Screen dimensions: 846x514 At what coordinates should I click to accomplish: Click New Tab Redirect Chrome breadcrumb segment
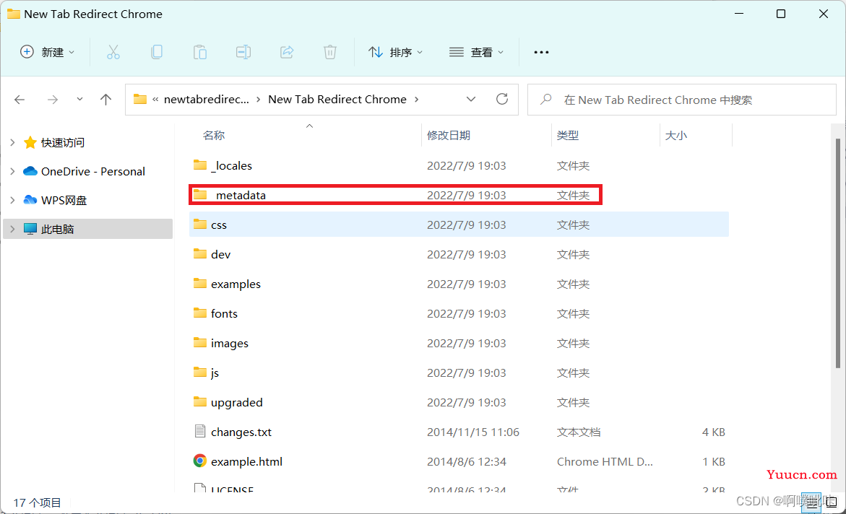[337, 99]
